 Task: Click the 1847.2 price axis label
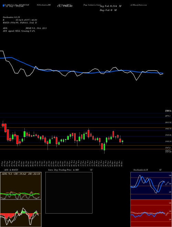[168, 148]
